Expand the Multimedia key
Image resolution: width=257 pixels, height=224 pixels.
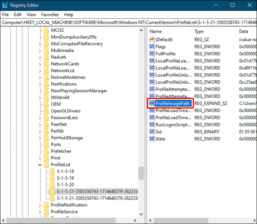coord(40,50)
